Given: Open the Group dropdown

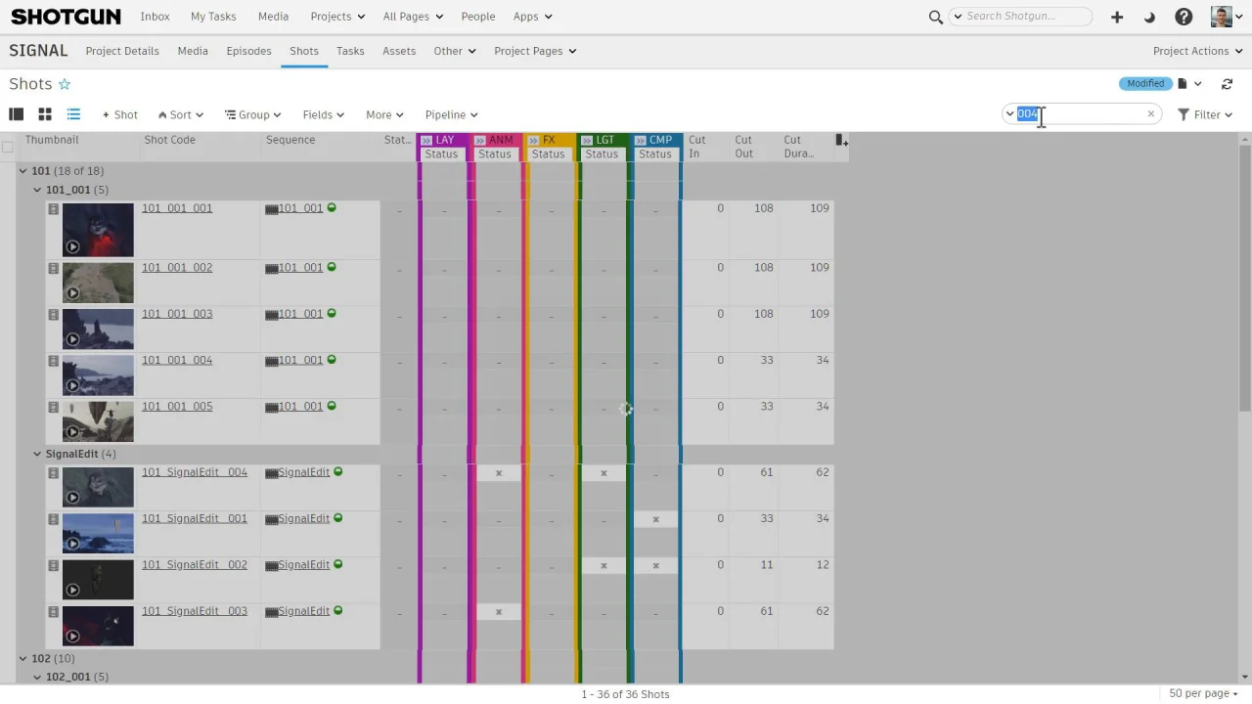Looking at the screenshot, I should (252, 114).
